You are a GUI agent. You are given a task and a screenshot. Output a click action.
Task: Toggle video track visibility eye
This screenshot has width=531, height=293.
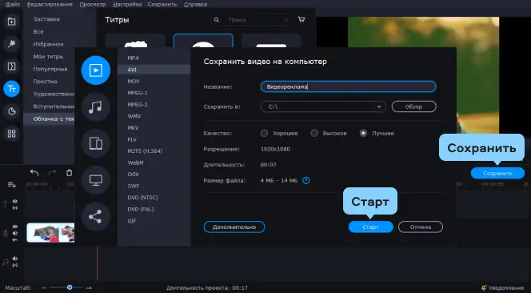(15, 227)
